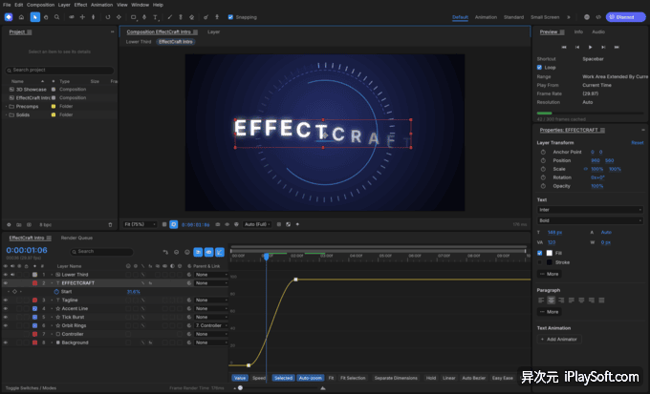Select the Puppet Pin tool
650x394 pixels.
point(217,17)
